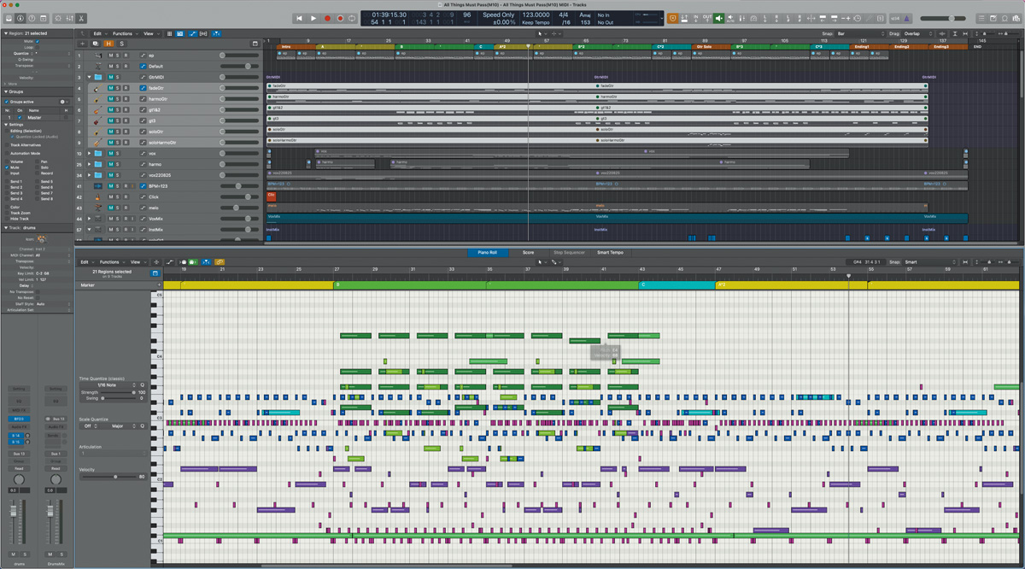This screenshot has height=569, width=1025.
Task: Toggle the Metronome click button
Action: pyautogui.click(x=905, y=19)
